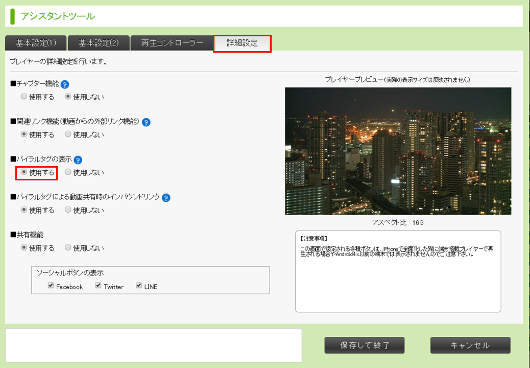Toggle the Twitter social button checkbox
This screenshot has height=368, width=530.
pos(99,286)
